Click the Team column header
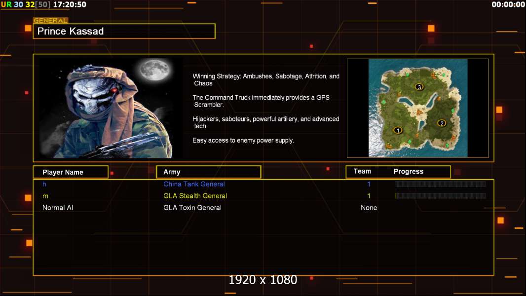526x296 pixels. pyautogui.click(x=362, y=171)
